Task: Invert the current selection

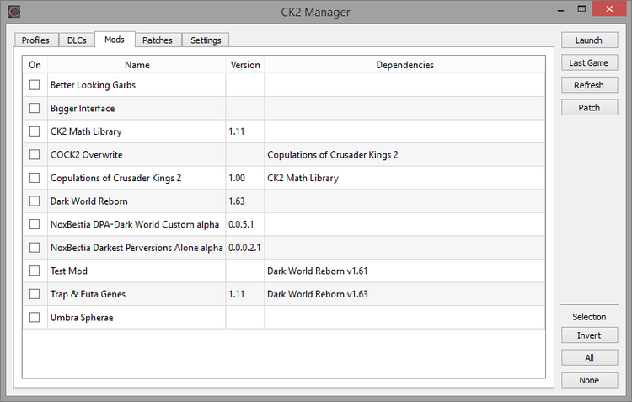Action: pos(589,335)
